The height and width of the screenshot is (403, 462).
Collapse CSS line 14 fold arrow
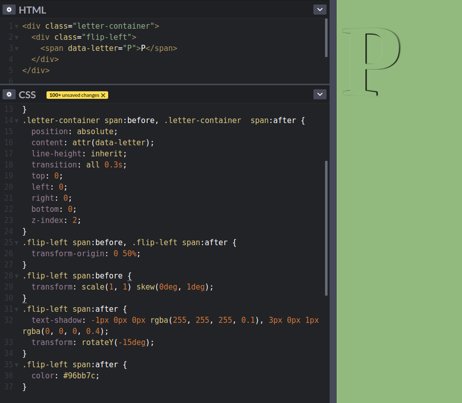pos(17,121)
